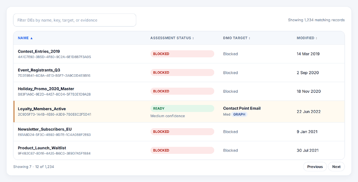358x182 pixels.
Task: Click modified date 30 Jul 2021
Action: tap(308, 150)
